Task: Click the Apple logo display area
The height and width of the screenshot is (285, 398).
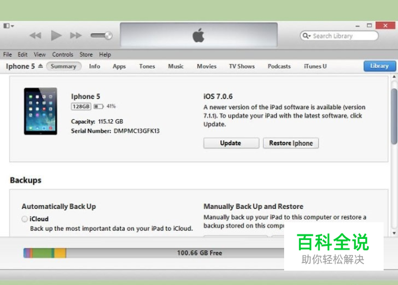Action: point(198,35)
